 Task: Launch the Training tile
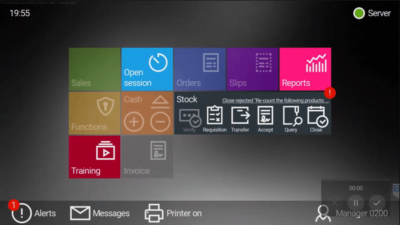(x=94, y=157)
